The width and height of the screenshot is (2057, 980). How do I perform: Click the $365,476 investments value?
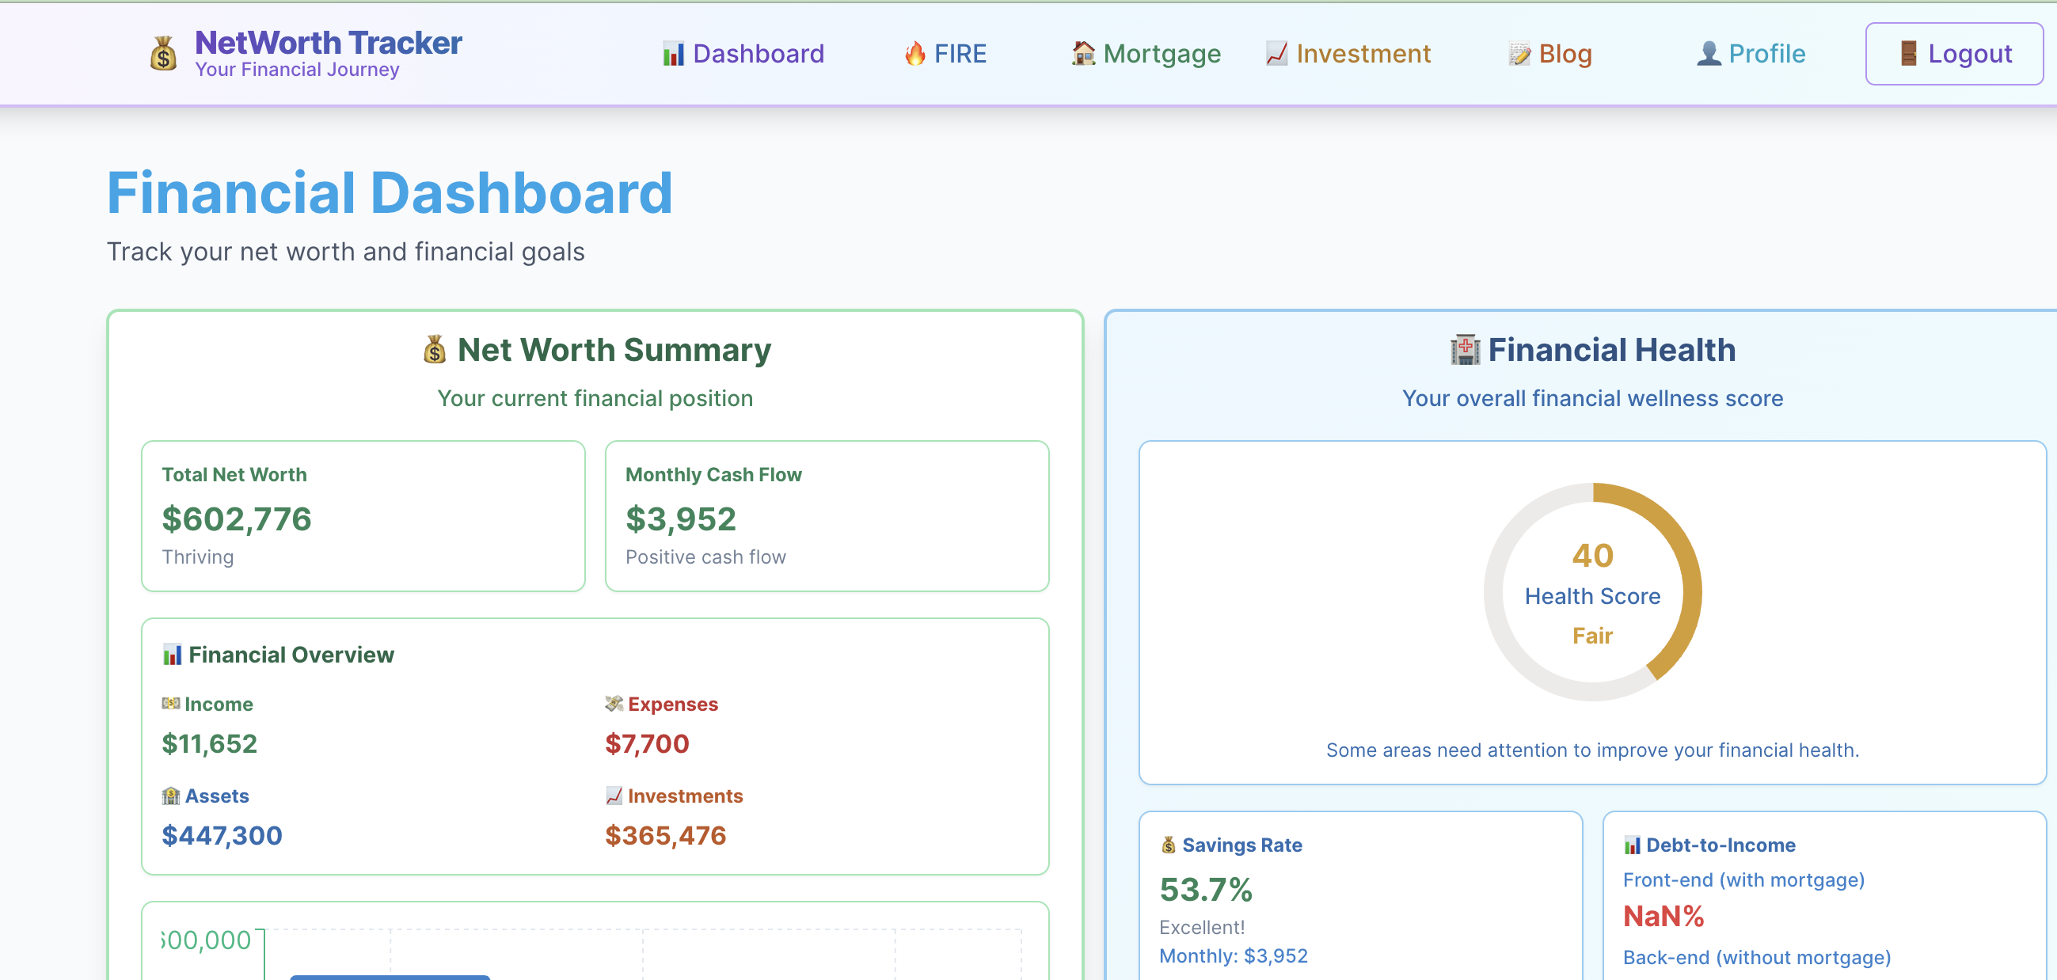pyautogui.click(x=665, y=836)
